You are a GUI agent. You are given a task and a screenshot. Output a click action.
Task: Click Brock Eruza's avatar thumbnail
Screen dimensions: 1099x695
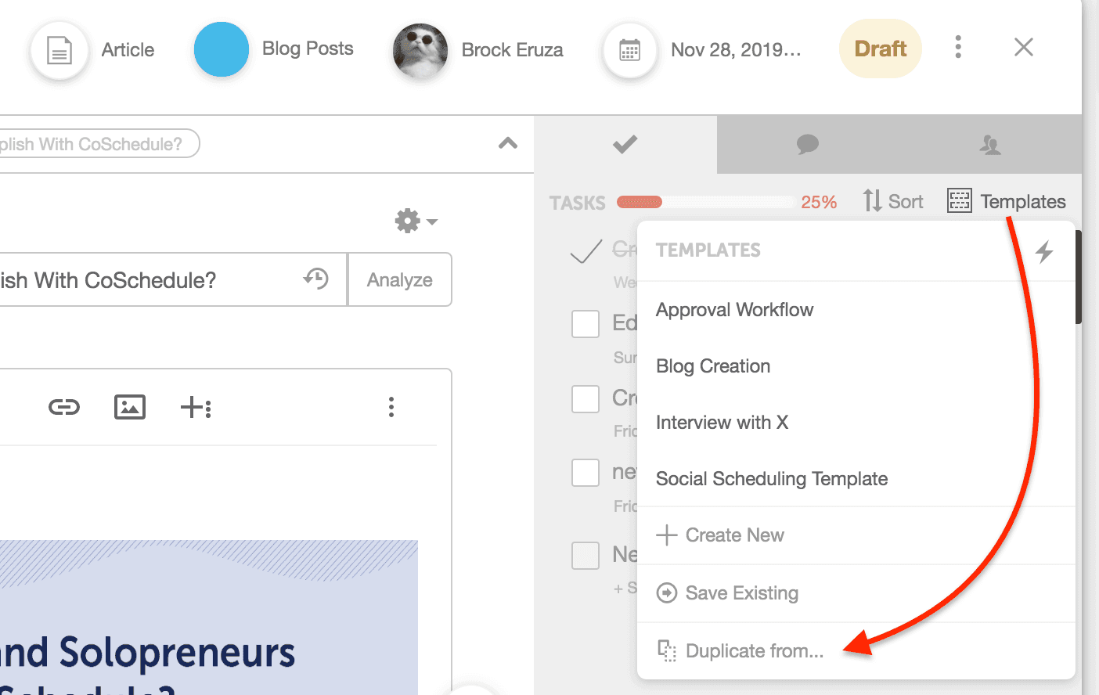point(420,50)
